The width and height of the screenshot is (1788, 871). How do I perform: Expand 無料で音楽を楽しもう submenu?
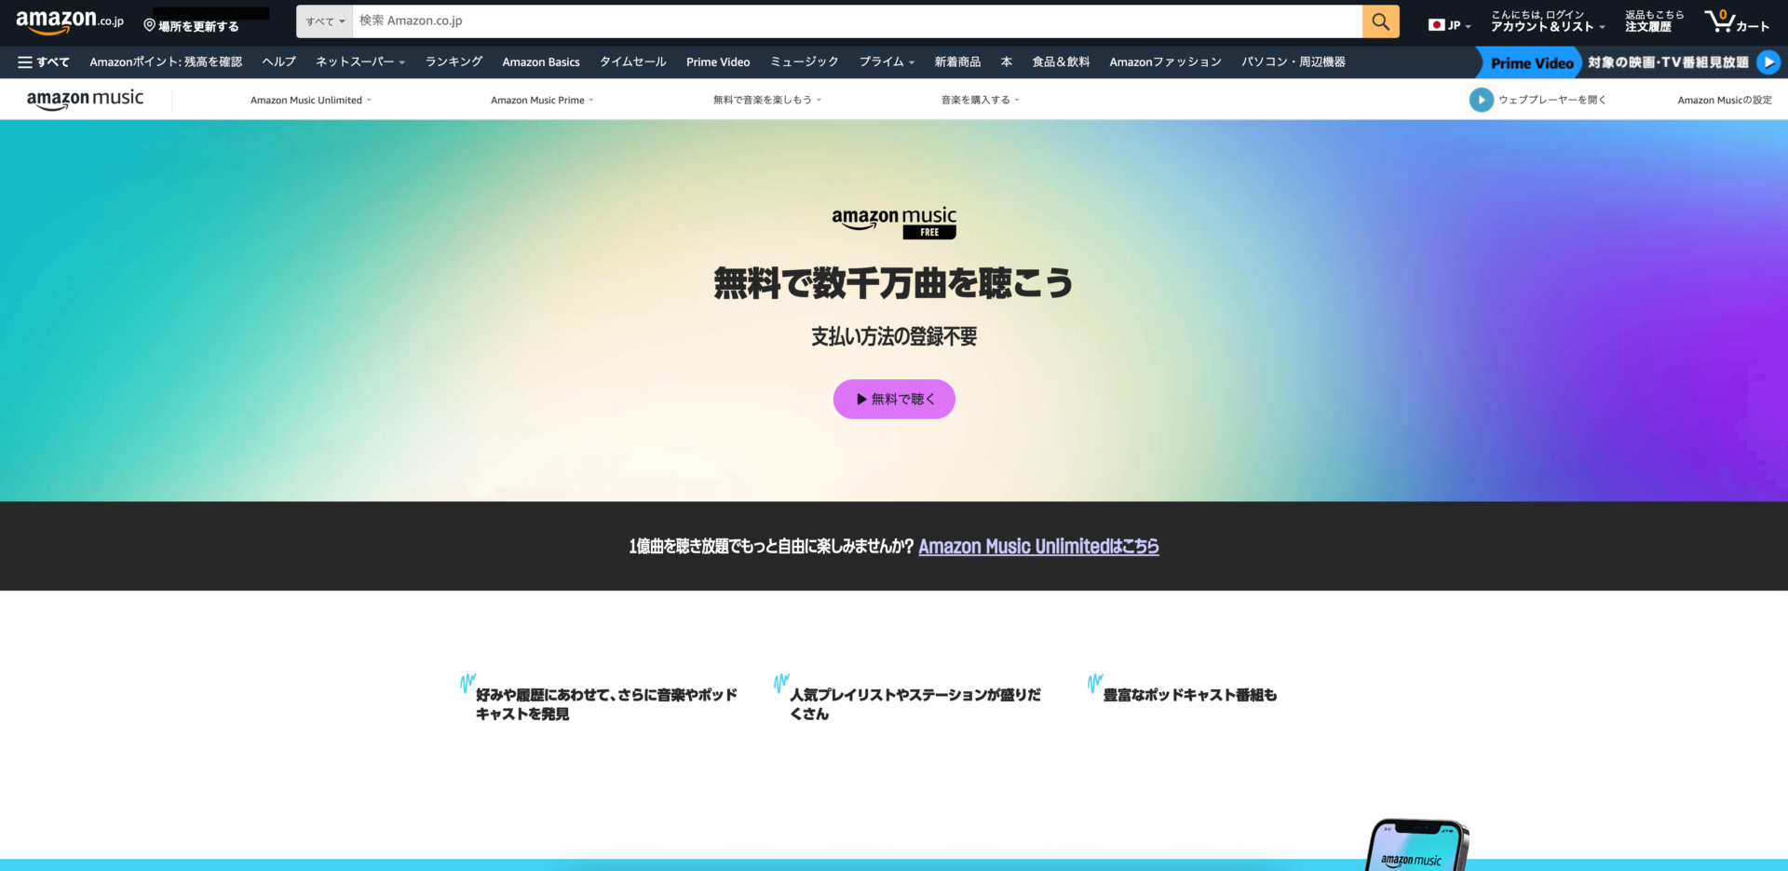767,100
